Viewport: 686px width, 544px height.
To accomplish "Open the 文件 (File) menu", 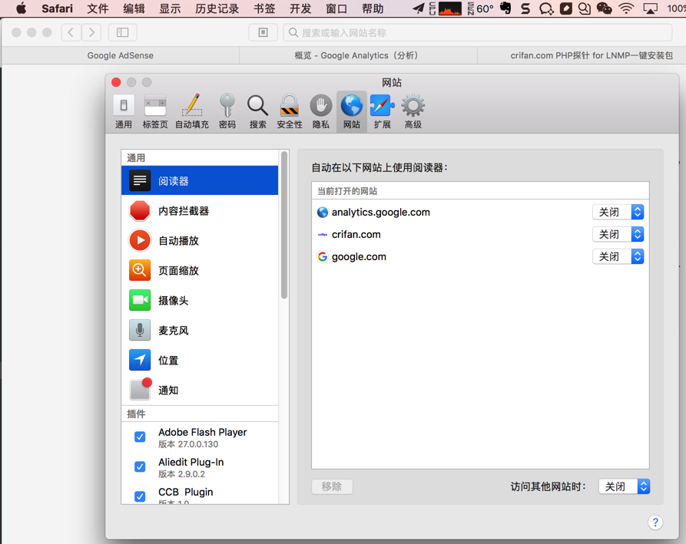I will pos(98,8).
